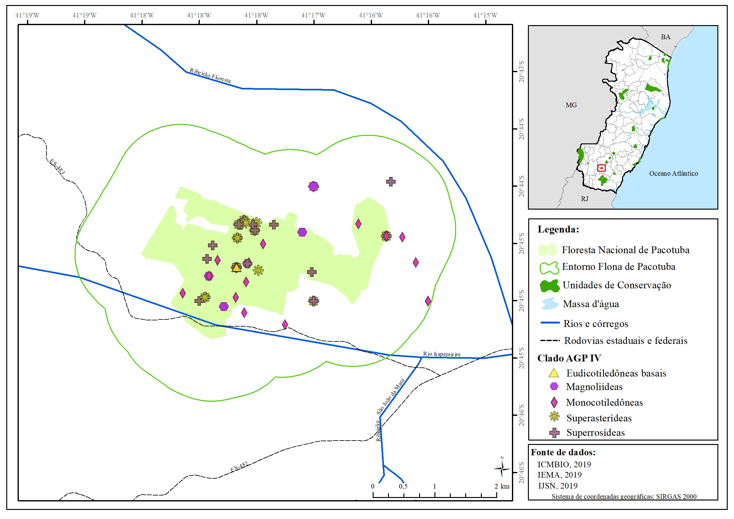Click the Oceano Atlântico label in inset
This screenshot has height=519, width=734.
[x=673, y=173]
